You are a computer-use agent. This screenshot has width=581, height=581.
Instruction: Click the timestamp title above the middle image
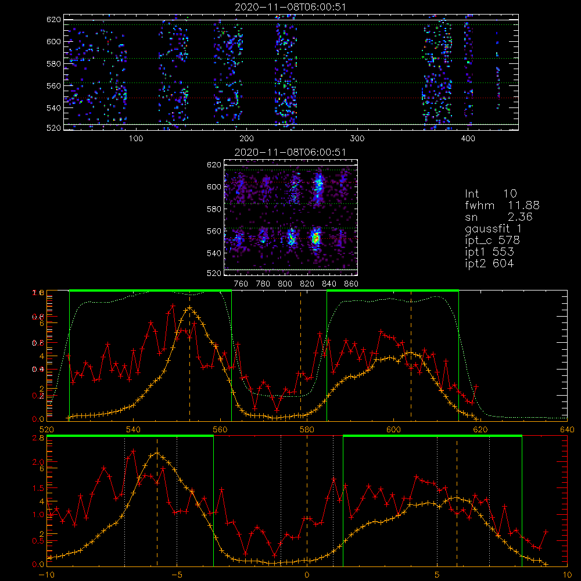(x=290, y=152)
